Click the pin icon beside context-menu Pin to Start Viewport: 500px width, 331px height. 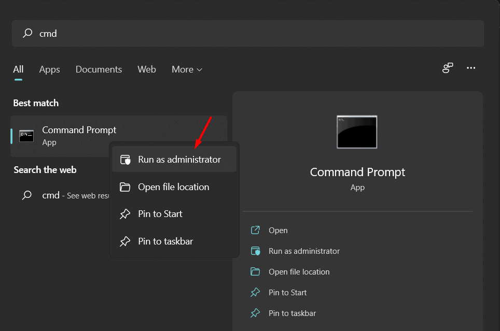pos(125,214)
